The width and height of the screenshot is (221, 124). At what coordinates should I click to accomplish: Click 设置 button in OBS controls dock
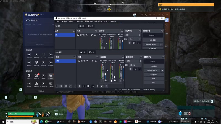pyautogui.click(x=154, y=79)
